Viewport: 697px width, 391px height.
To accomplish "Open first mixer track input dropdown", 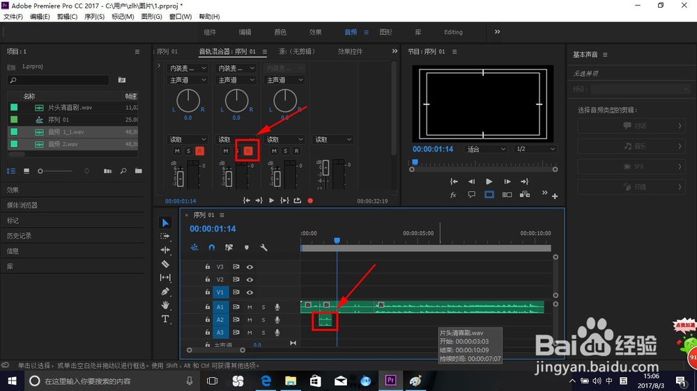I will coord(187,68).
